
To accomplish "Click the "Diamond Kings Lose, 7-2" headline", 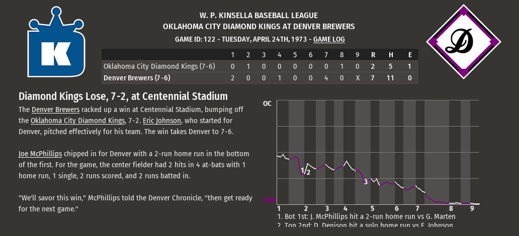I will click(123, 96).
